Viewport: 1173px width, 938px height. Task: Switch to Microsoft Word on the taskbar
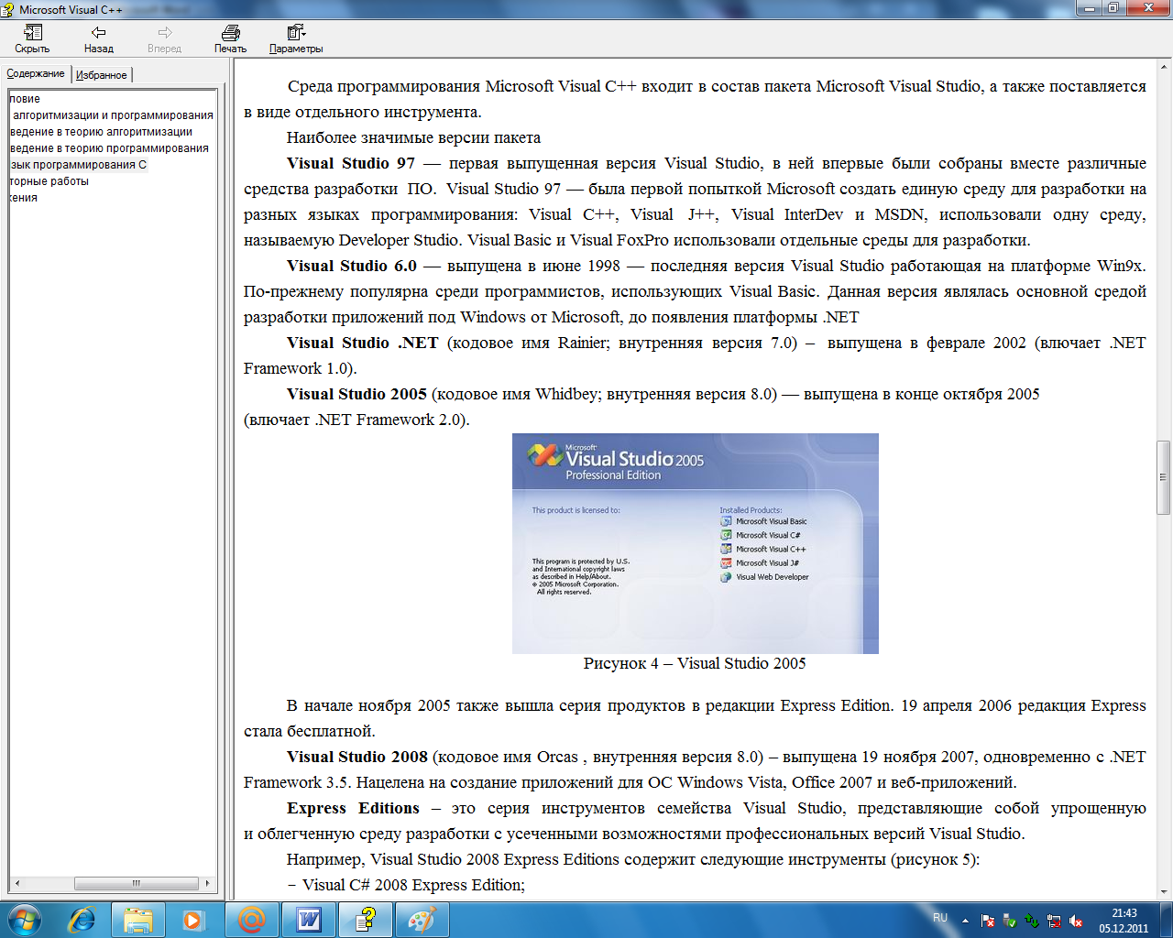(x=309, y=920)
